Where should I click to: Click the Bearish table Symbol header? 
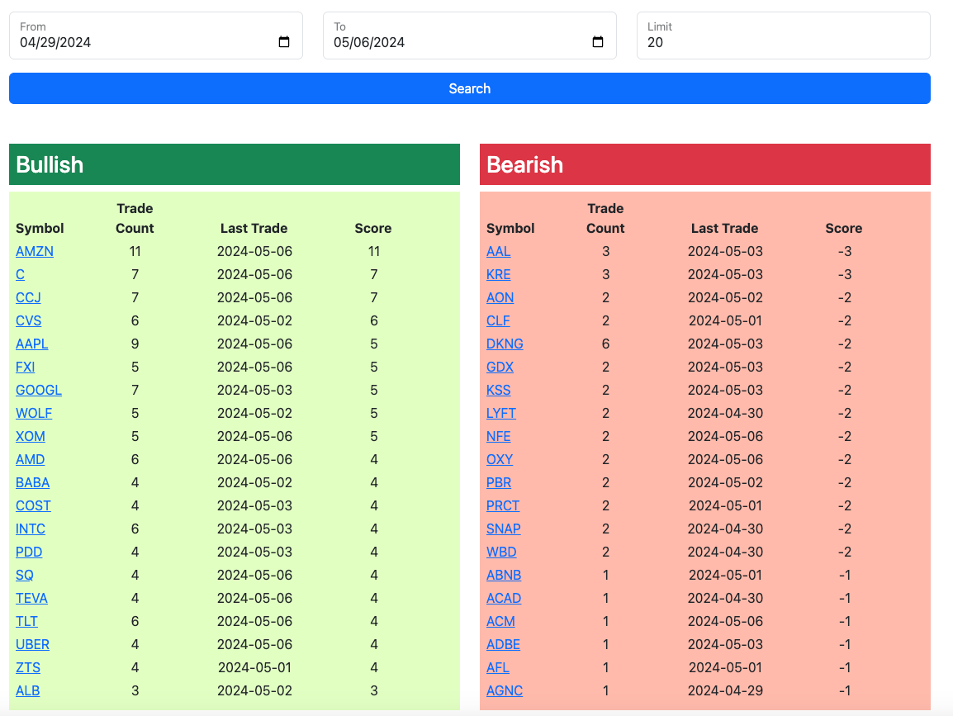[x=510, y=229]
